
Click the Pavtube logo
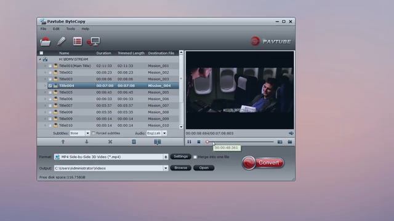tap(271, 41)
